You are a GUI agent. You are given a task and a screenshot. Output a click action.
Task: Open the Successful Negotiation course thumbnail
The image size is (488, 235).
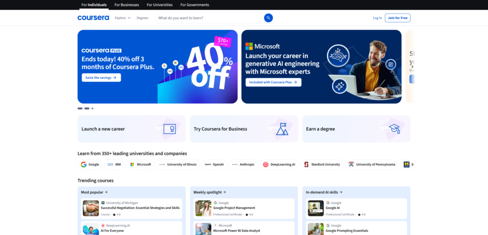coord(91,208)
